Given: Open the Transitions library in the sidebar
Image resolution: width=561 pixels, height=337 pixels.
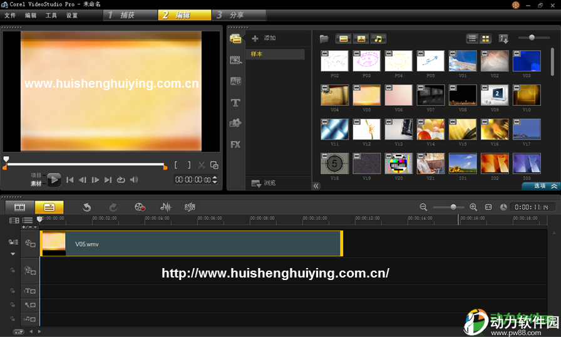Looking at the screenshot, I should click(235, 81).
